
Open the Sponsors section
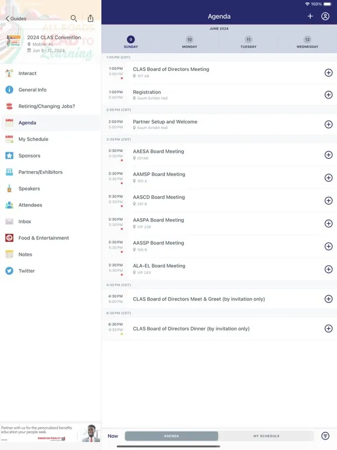pos(50,155)
